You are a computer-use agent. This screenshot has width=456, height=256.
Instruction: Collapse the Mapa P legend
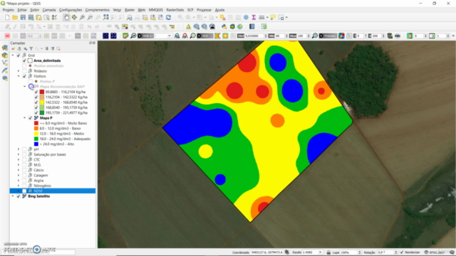click(x=25, y=118)
